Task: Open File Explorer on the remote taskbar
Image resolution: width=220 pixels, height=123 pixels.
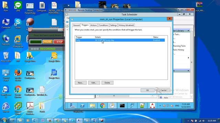Action: 92,106
